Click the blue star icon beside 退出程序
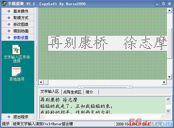 click(9, 117)
